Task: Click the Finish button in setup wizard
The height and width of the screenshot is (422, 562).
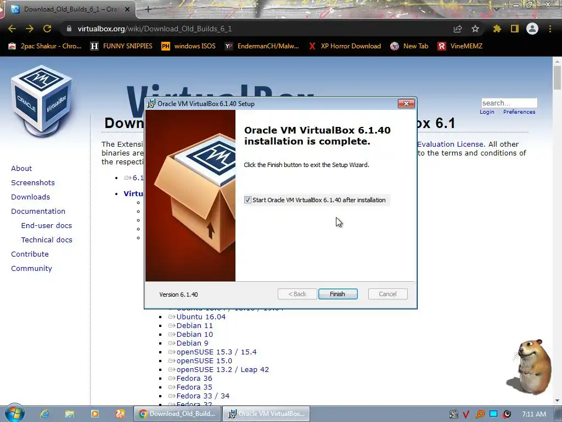Action: coord(338,294)
